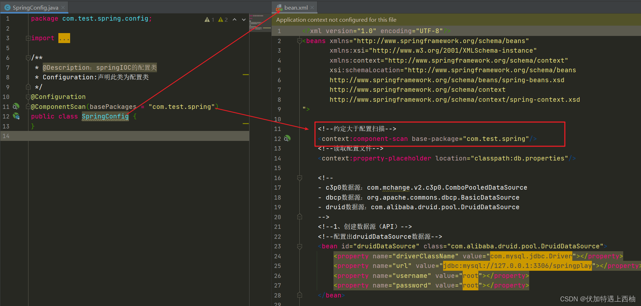This screenshot has height=306, width=641.
Task: Click the Spring scan gutter icon in bean.xml
Action: coord(287,138)
